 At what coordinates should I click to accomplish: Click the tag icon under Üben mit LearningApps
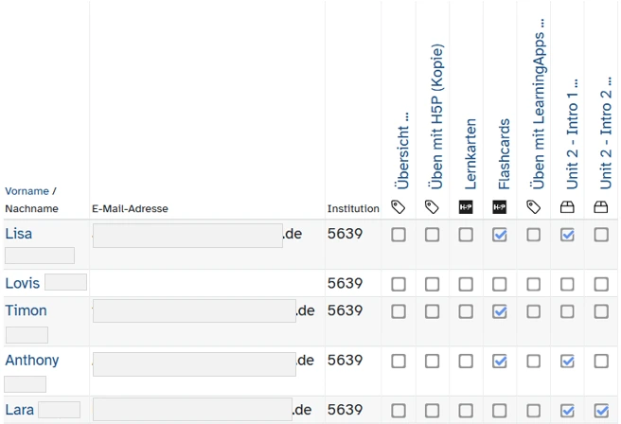coord(534,206)
